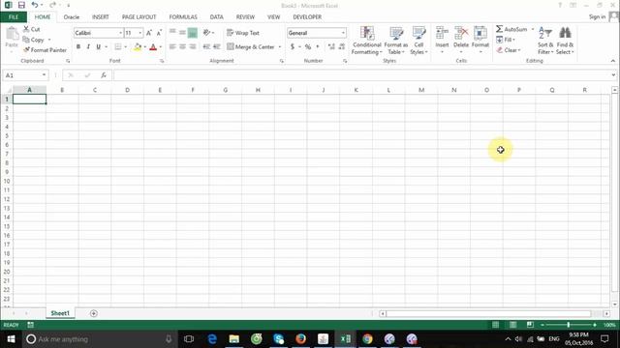Toggle top align in alignment group
Viewport: 620px width, 348px height.
coord(172,32)
